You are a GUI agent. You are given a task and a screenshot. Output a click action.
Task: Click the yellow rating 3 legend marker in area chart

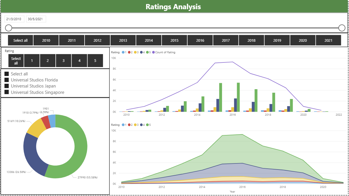coord(135,125)
